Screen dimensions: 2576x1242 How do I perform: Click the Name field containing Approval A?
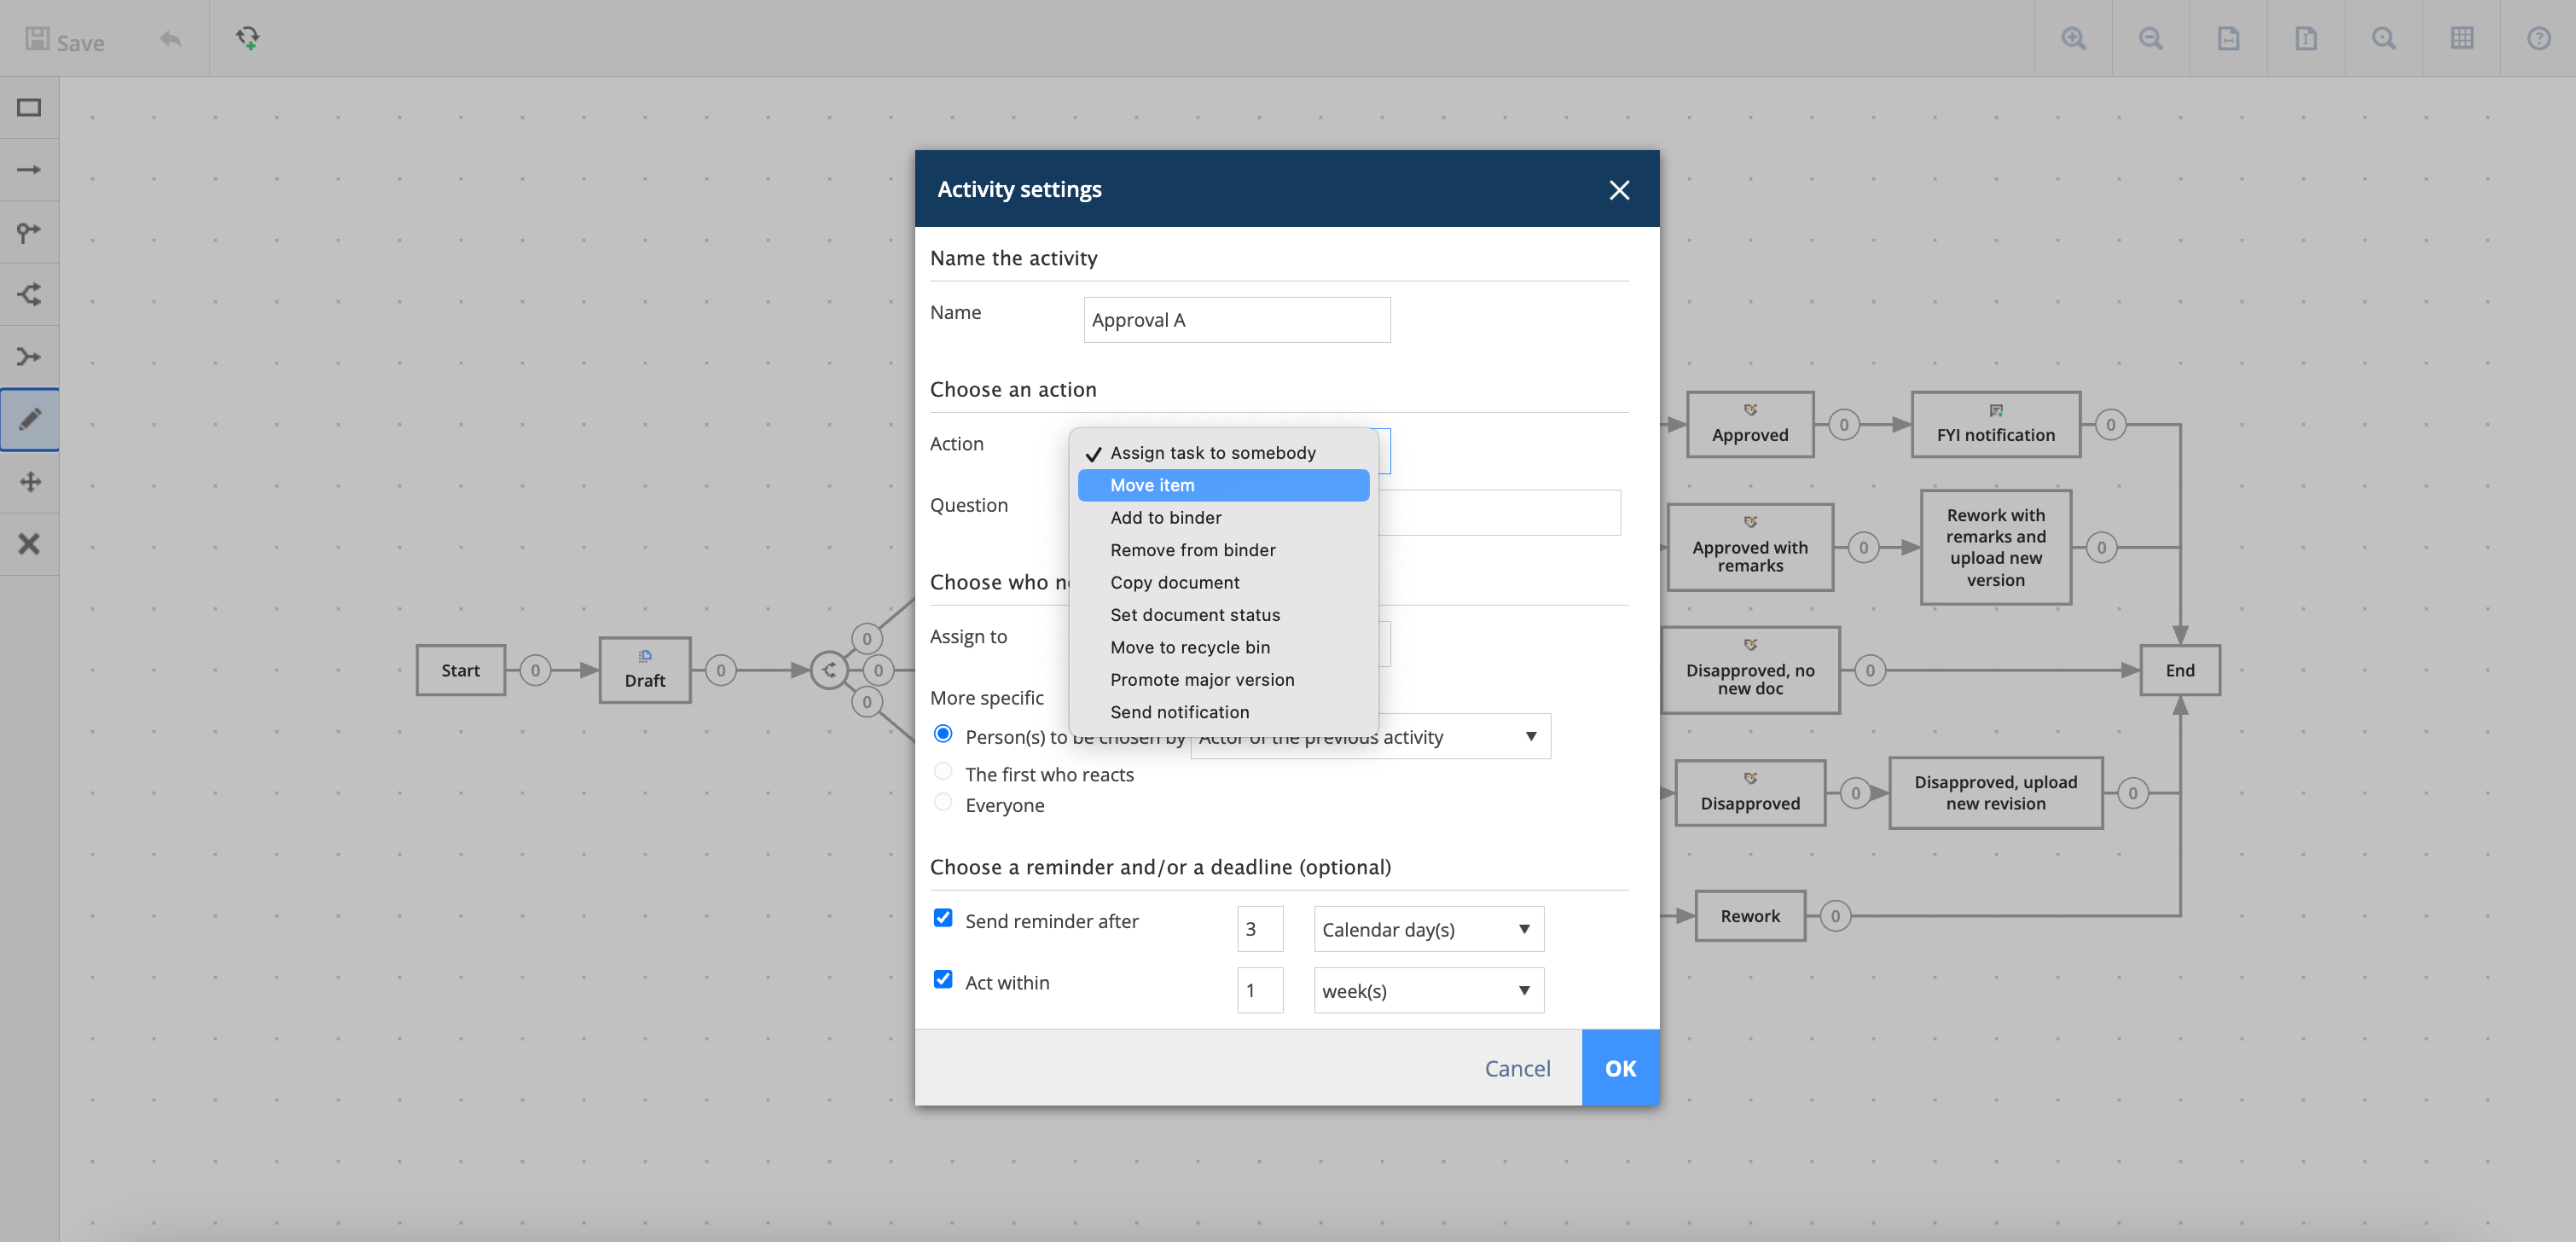(x=1236, y=320)
